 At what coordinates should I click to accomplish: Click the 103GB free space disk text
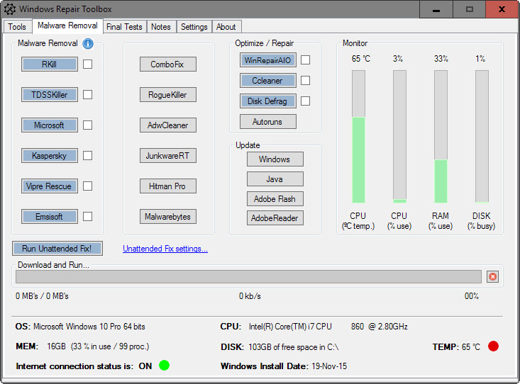point(294,347)
